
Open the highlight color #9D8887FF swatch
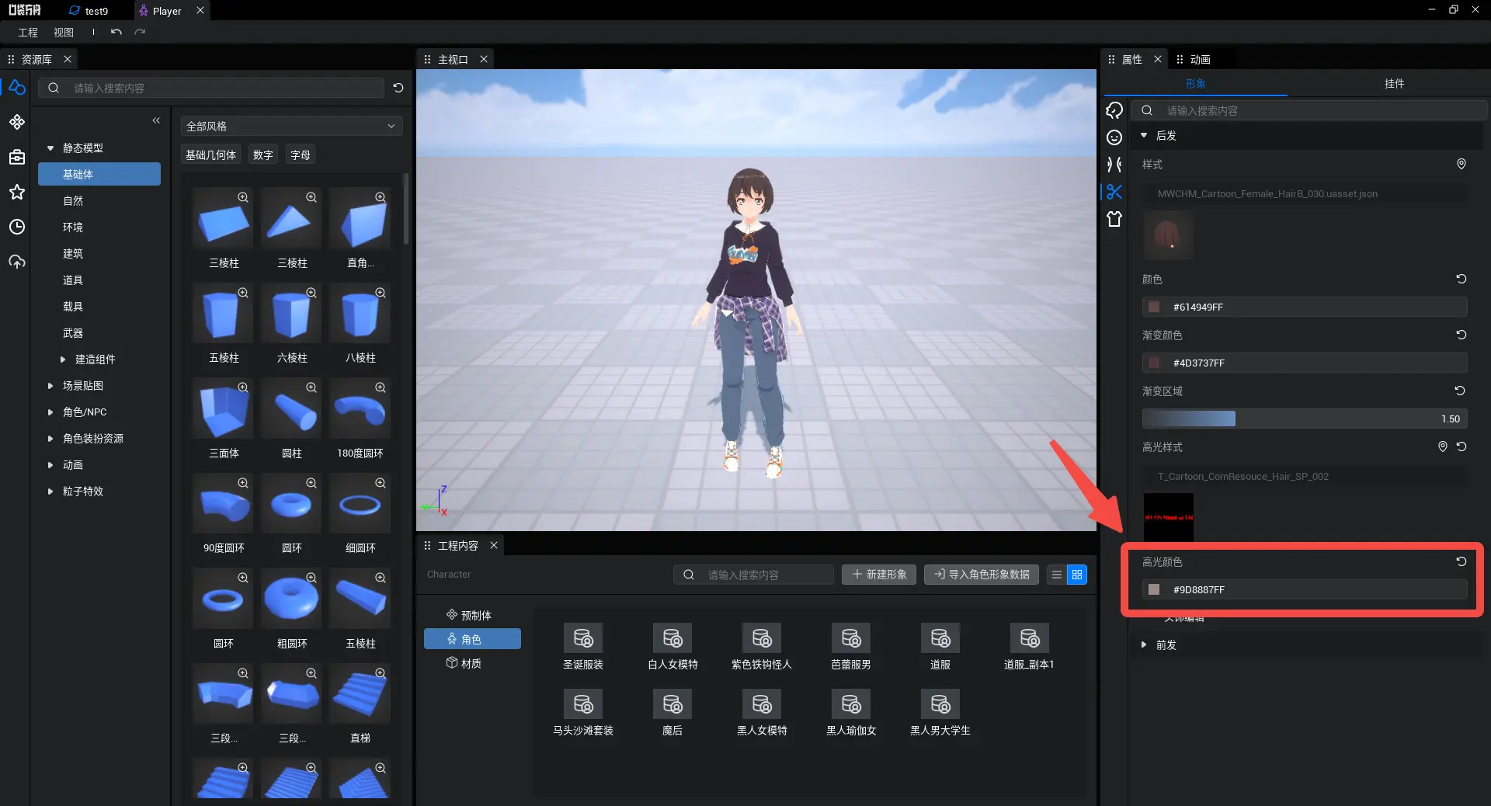[x=1154, y=589]
